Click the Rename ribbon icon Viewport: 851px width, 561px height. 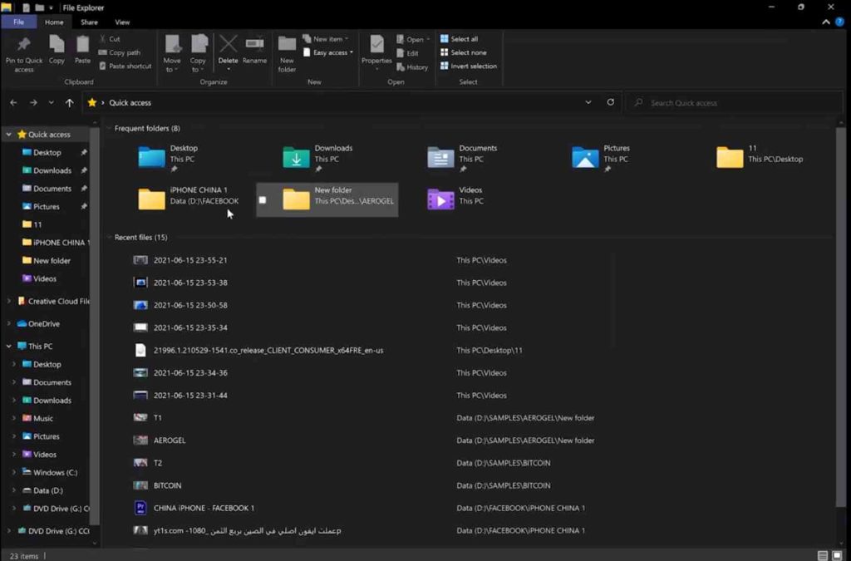[254, 50]
